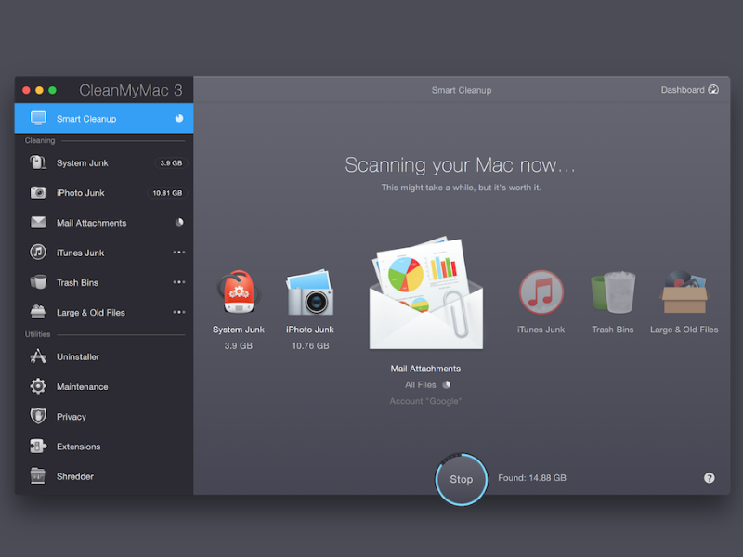Click the Found: 14.88 GB text
Viewport: 743px width, 557px height.
coord(532,478)
